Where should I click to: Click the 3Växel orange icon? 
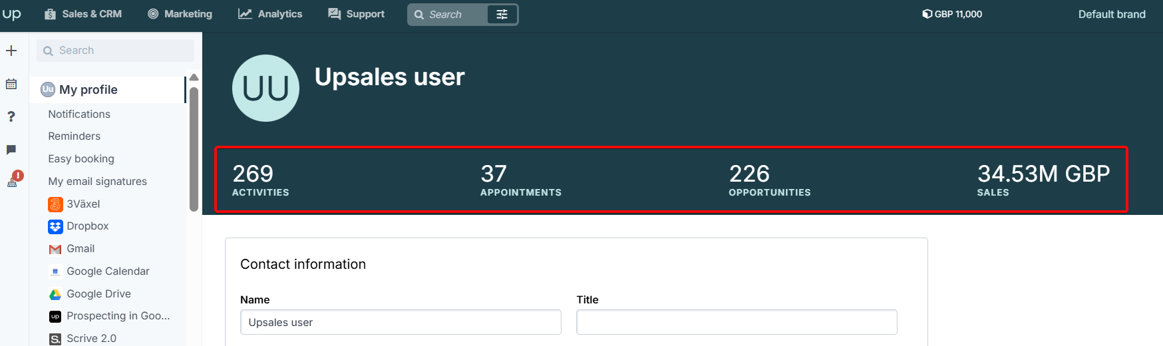[55, 204]
